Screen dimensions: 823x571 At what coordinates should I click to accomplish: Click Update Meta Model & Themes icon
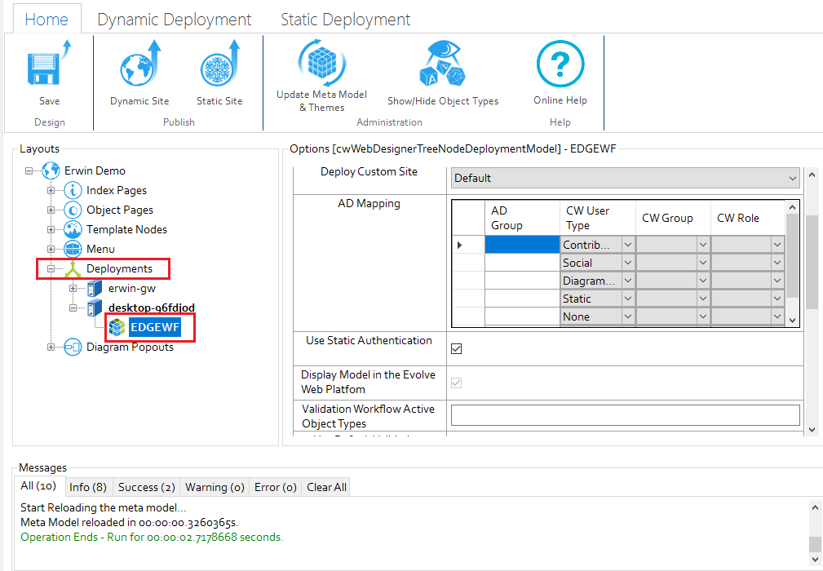321,64
